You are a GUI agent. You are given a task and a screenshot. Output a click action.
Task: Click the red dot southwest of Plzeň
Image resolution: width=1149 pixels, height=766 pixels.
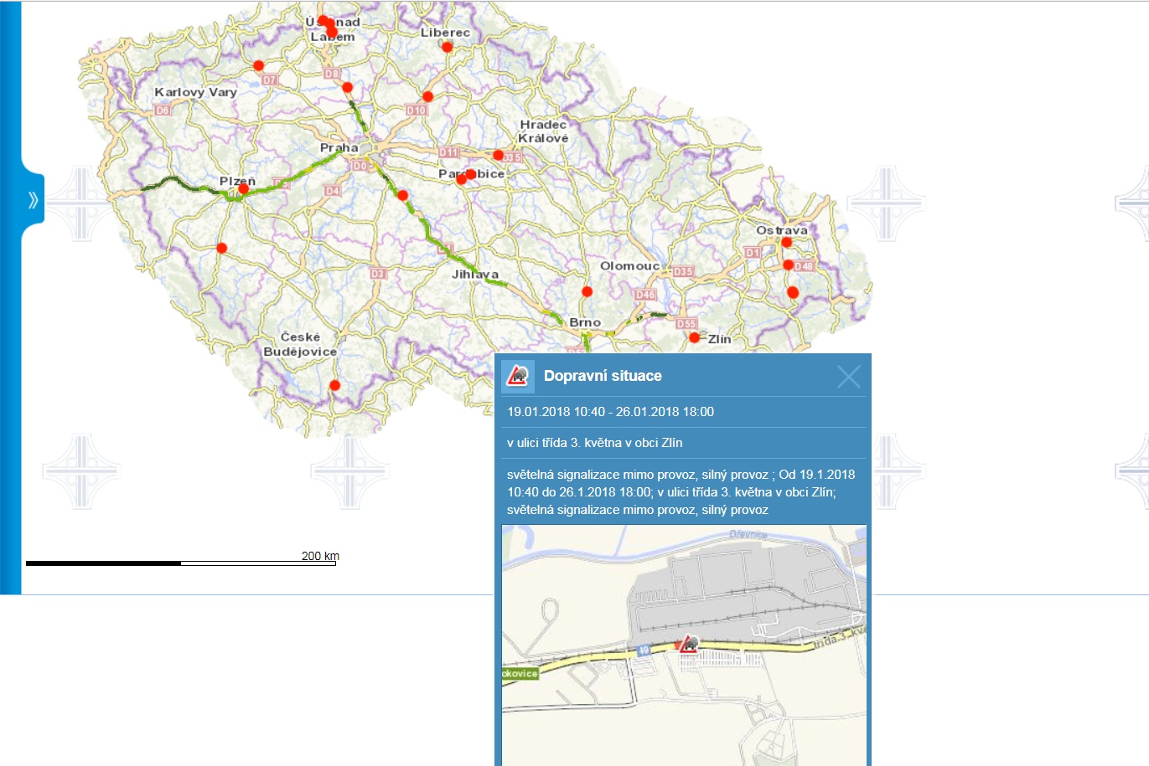coord(221,248)
